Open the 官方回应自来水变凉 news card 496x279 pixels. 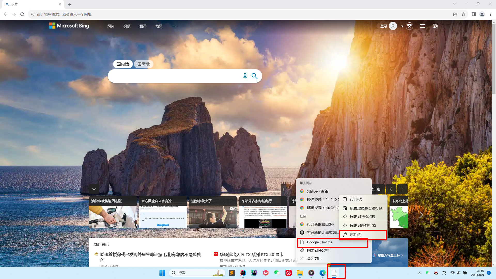[x=163, y=212]
